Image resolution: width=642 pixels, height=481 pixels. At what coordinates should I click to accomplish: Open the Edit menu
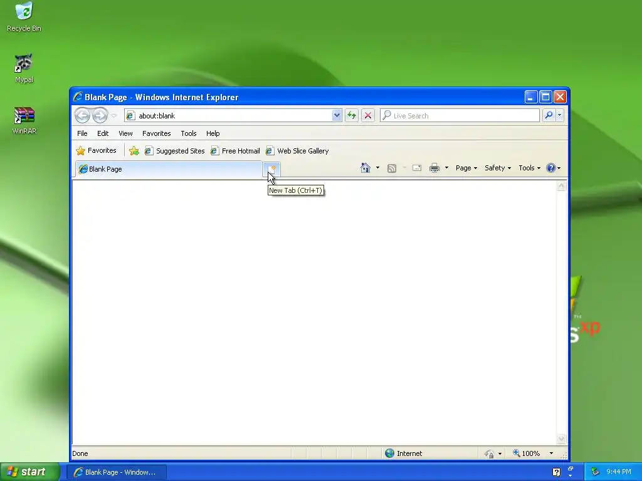tap(103, 133)
